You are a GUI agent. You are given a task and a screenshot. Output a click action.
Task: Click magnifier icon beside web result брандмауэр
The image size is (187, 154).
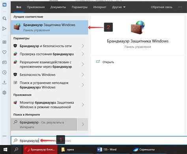click(x=15, y=122)
